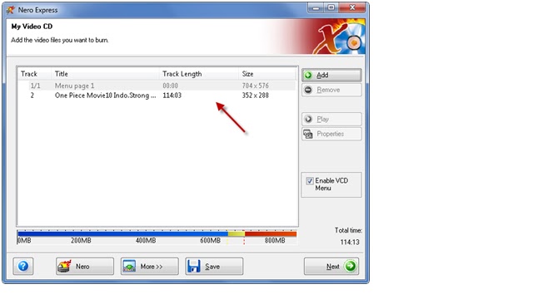Viewport: 533px width, 299px height.
Task: Click the Remove button
Action: (x=331, y=90)
